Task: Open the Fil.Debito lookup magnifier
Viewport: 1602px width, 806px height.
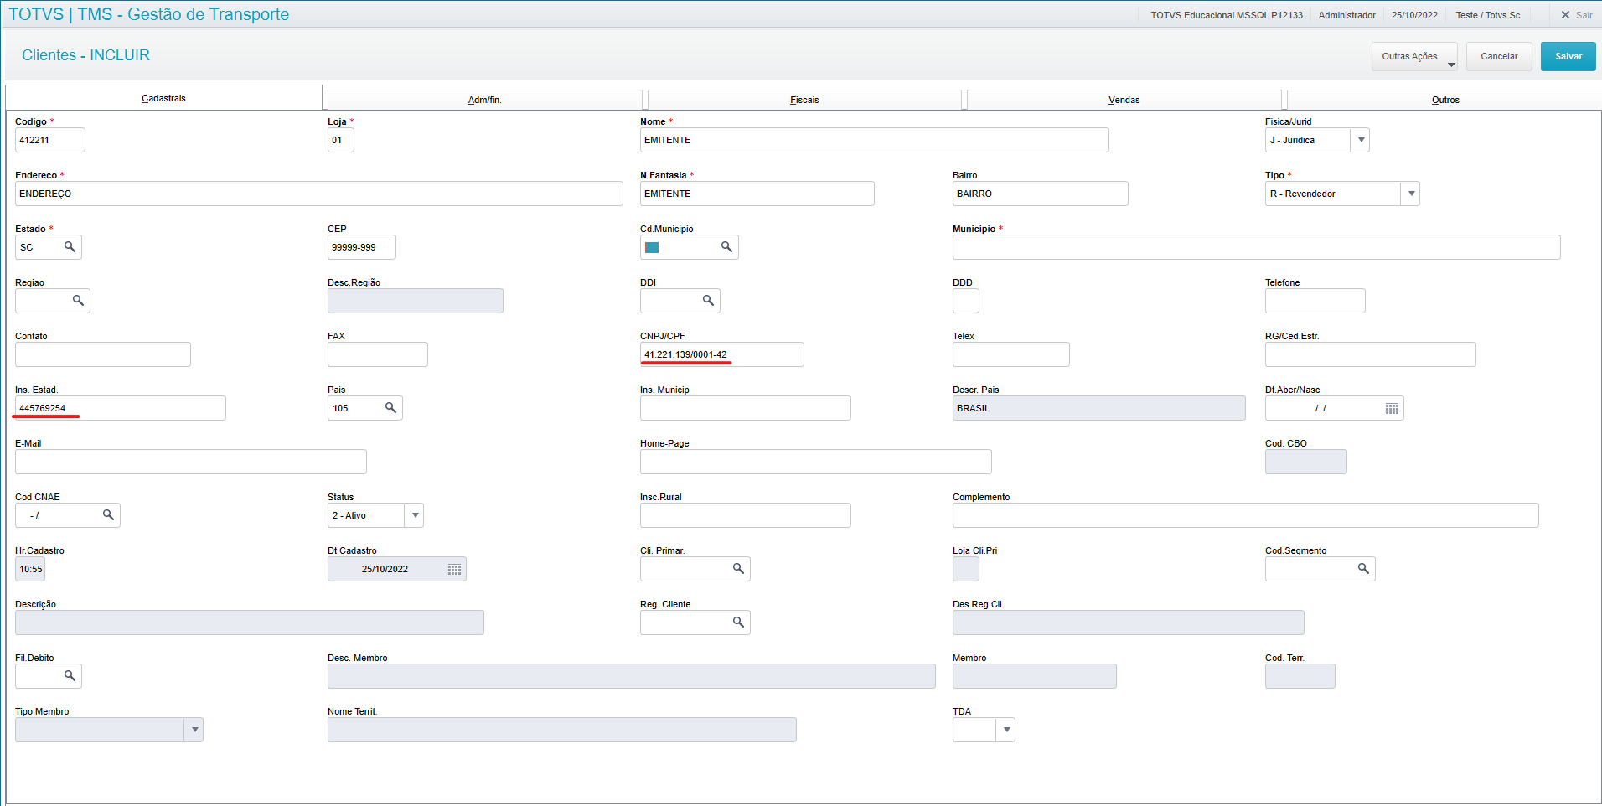Action: point(70,676)
